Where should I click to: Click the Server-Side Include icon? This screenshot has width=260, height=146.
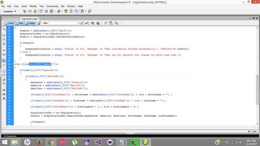click(x=71, y=11)
